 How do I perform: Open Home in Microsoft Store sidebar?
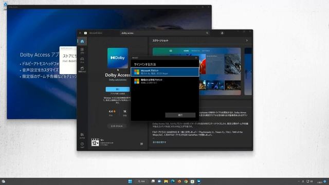[82, 41]
